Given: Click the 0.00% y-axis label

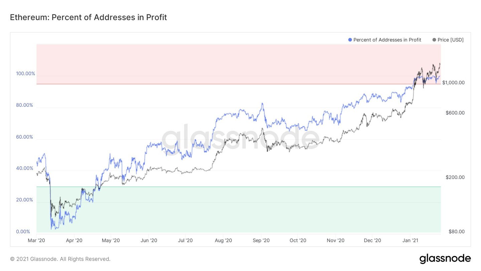Looking at the screenshot, I should point(23,232).
